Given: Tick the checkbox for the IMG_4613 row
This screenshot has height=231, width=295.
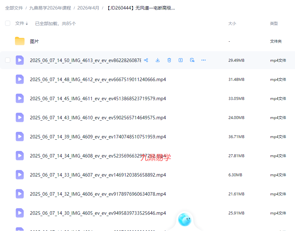Looking at the screenshot, I should [8, 60].
